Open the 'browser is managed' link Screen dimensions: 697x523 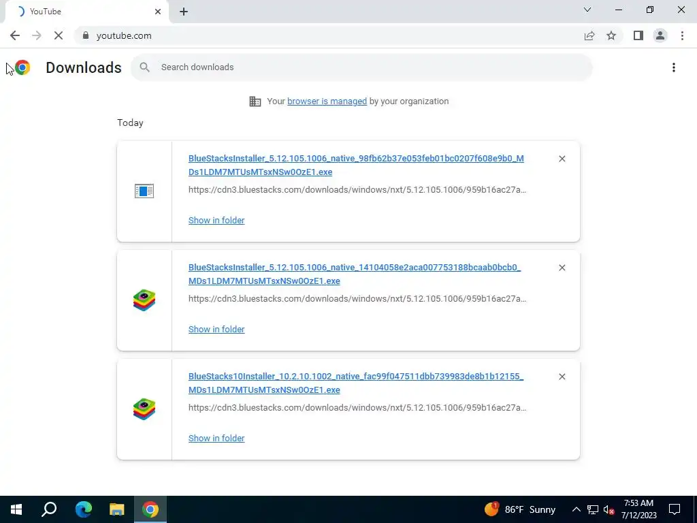coord(327,101)
